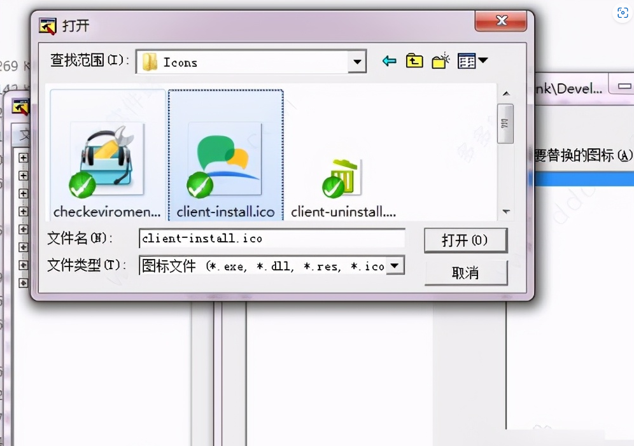Click the background window's title bar icon

click(20, 107)
